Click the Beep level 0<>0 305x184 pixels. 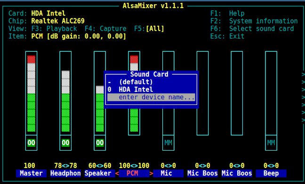click(271, 166)
